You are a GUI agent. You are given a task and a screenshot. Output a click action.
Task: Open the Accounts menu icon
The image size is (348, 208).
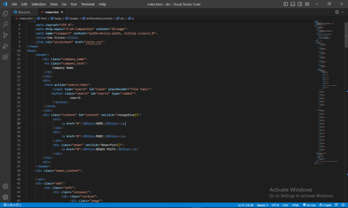coord(5,187)
